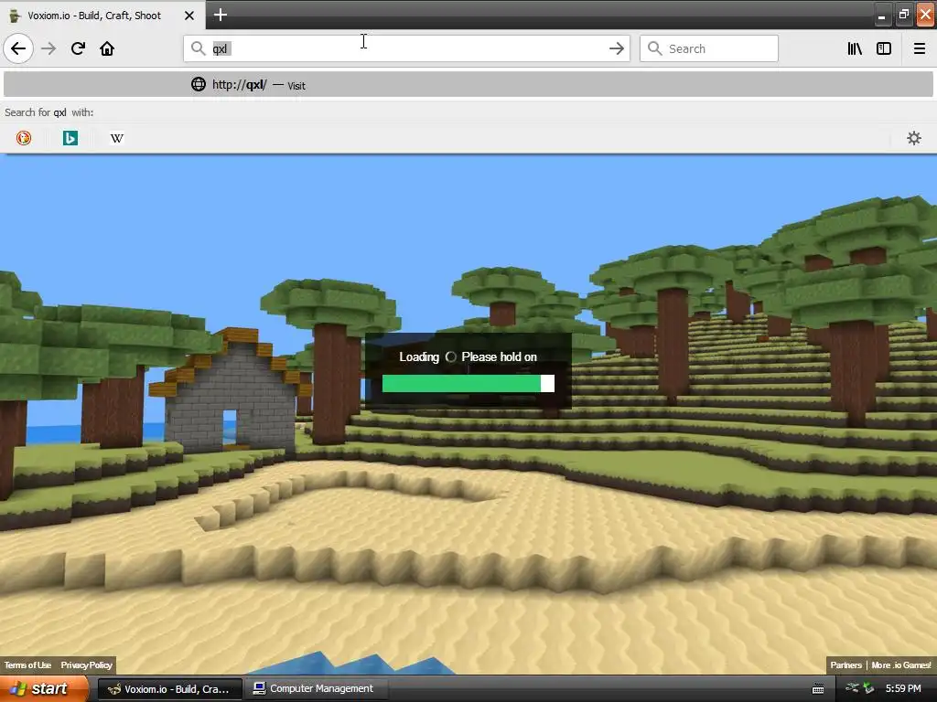Open the Library bookmarks icon
Image resolution: width=937 pixels, height=702 pixels.
click(x=855, y=48)
